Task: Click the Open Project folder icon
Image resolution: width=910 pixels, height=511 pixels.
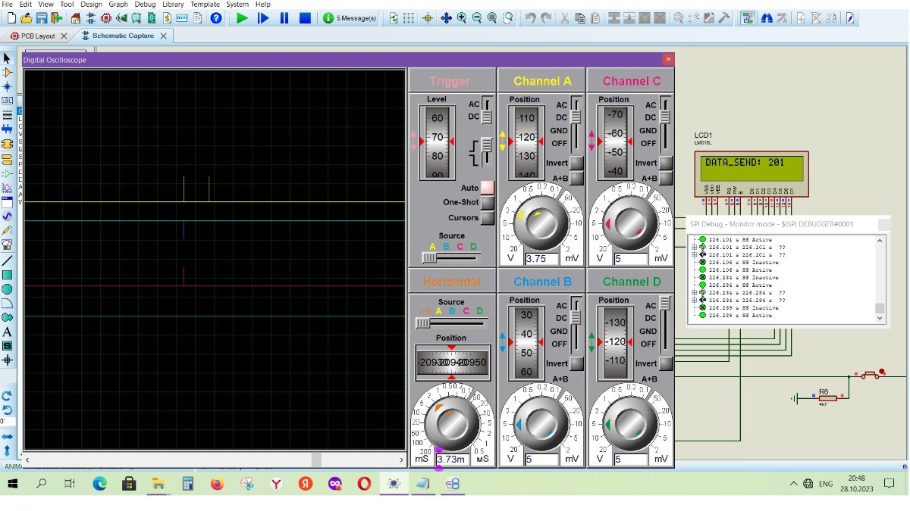Action: click(27, 18)
